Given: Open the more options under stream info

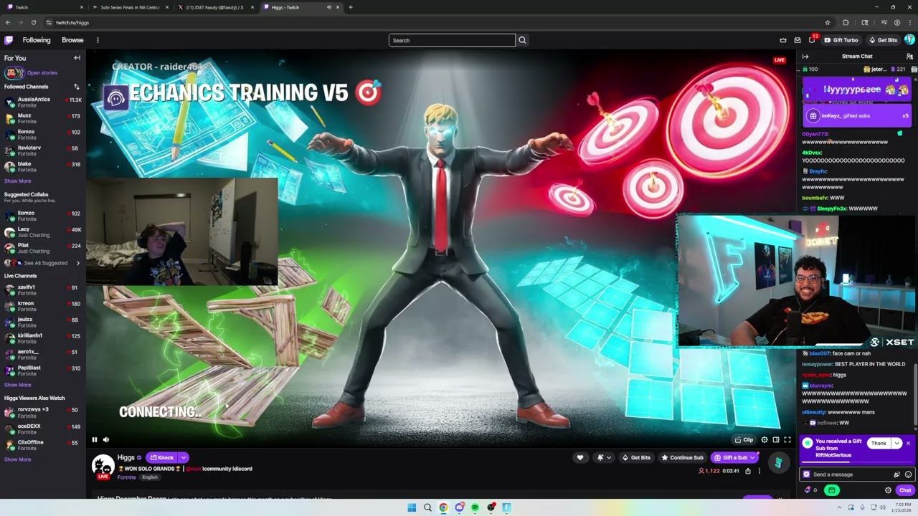Looking at the screenshot, I should tap(760, 471).
